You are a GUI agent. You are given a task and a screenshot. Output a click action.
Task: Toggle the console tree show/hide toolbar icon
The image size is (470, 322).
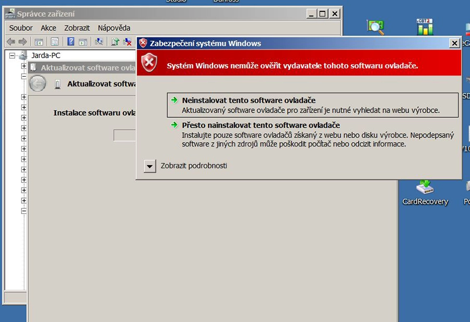click(39, 42)
